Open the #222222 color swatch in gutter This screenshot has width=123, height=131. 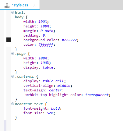(x=9, y=40)
